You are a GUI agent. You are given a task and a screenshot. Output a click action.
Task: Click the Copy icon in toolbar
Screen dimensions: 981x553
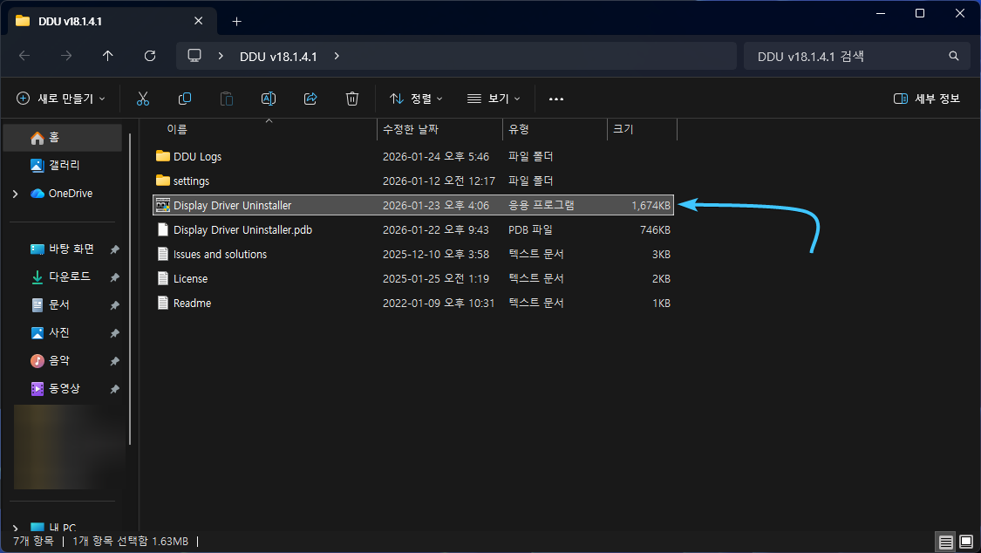(x=185, y=99)
